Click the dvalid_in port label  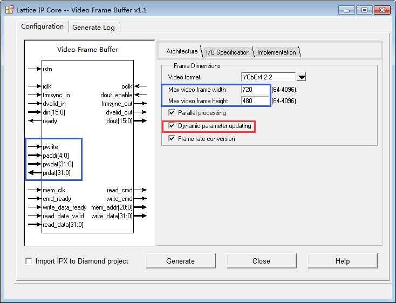click(54, 104)
